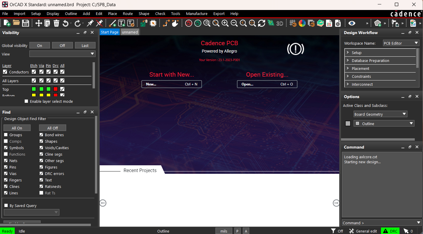Uncheck the Shapes checkbox
This screenshot has height=234, width=423.
[x=41, y=141]
